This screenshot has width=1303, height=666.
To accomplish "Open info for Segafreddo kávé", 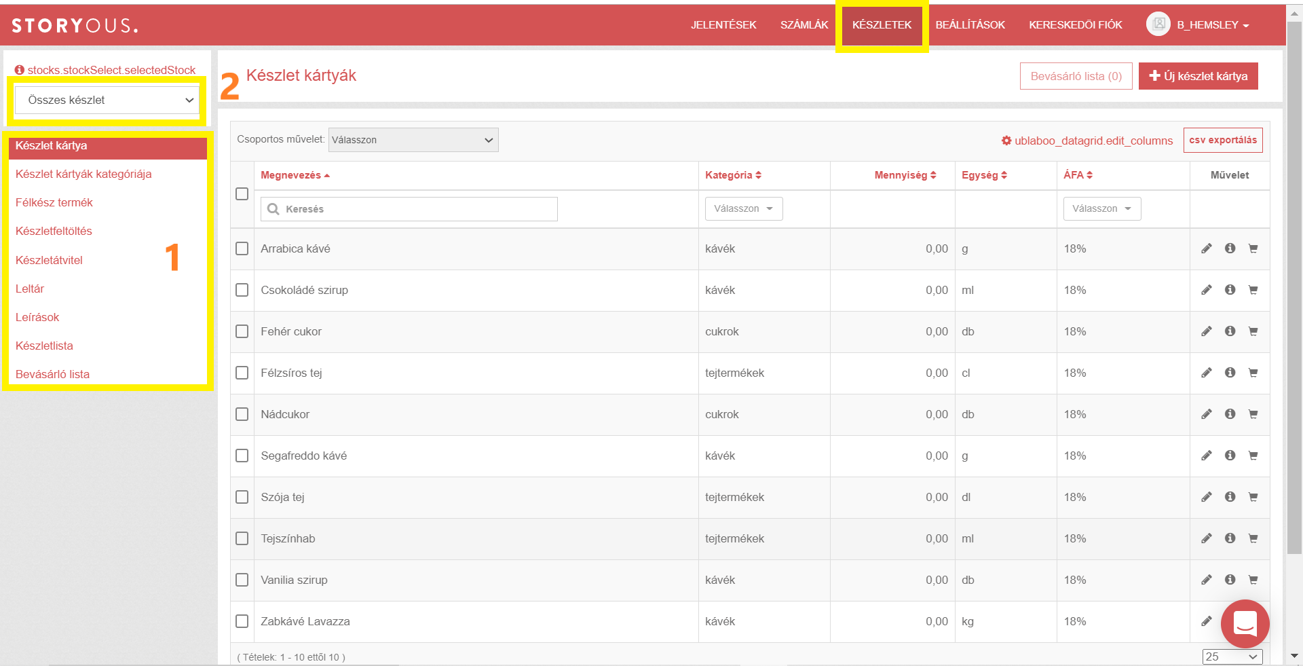I will 1230,456.
